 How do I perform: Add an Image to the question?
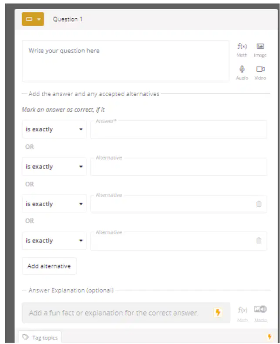(x=260, y=50)
